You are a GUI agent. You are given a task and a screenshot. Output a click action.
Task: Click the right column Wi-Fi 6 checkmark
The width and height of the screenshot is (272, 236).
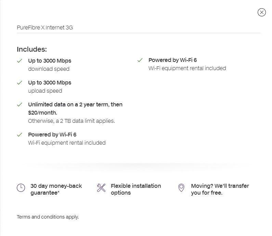pyautogui.click(x=140, y=60)
